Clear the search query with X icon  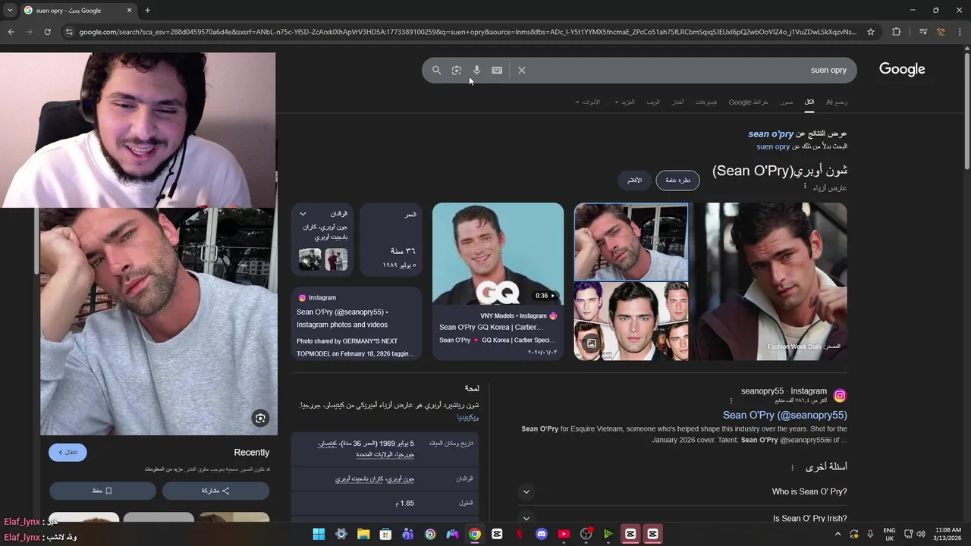tap(522, 70)
